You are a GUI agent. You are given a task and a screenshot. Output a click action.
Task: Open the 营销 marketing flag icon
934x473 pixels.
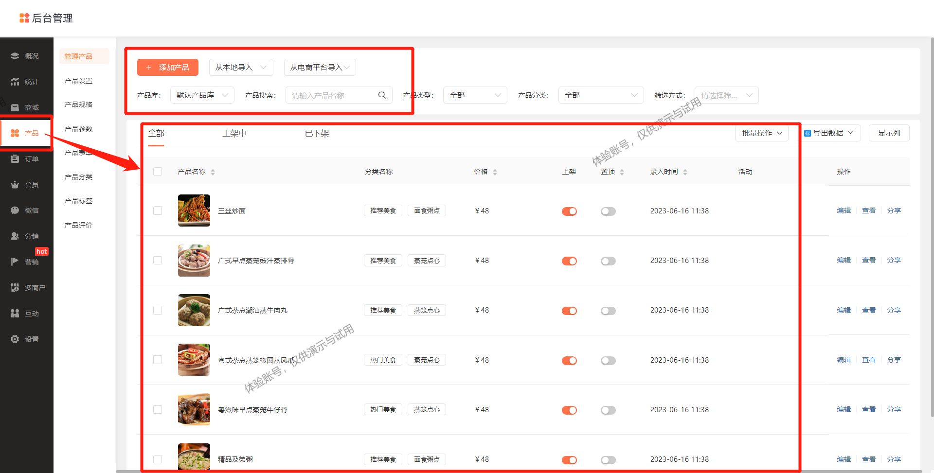15,262
